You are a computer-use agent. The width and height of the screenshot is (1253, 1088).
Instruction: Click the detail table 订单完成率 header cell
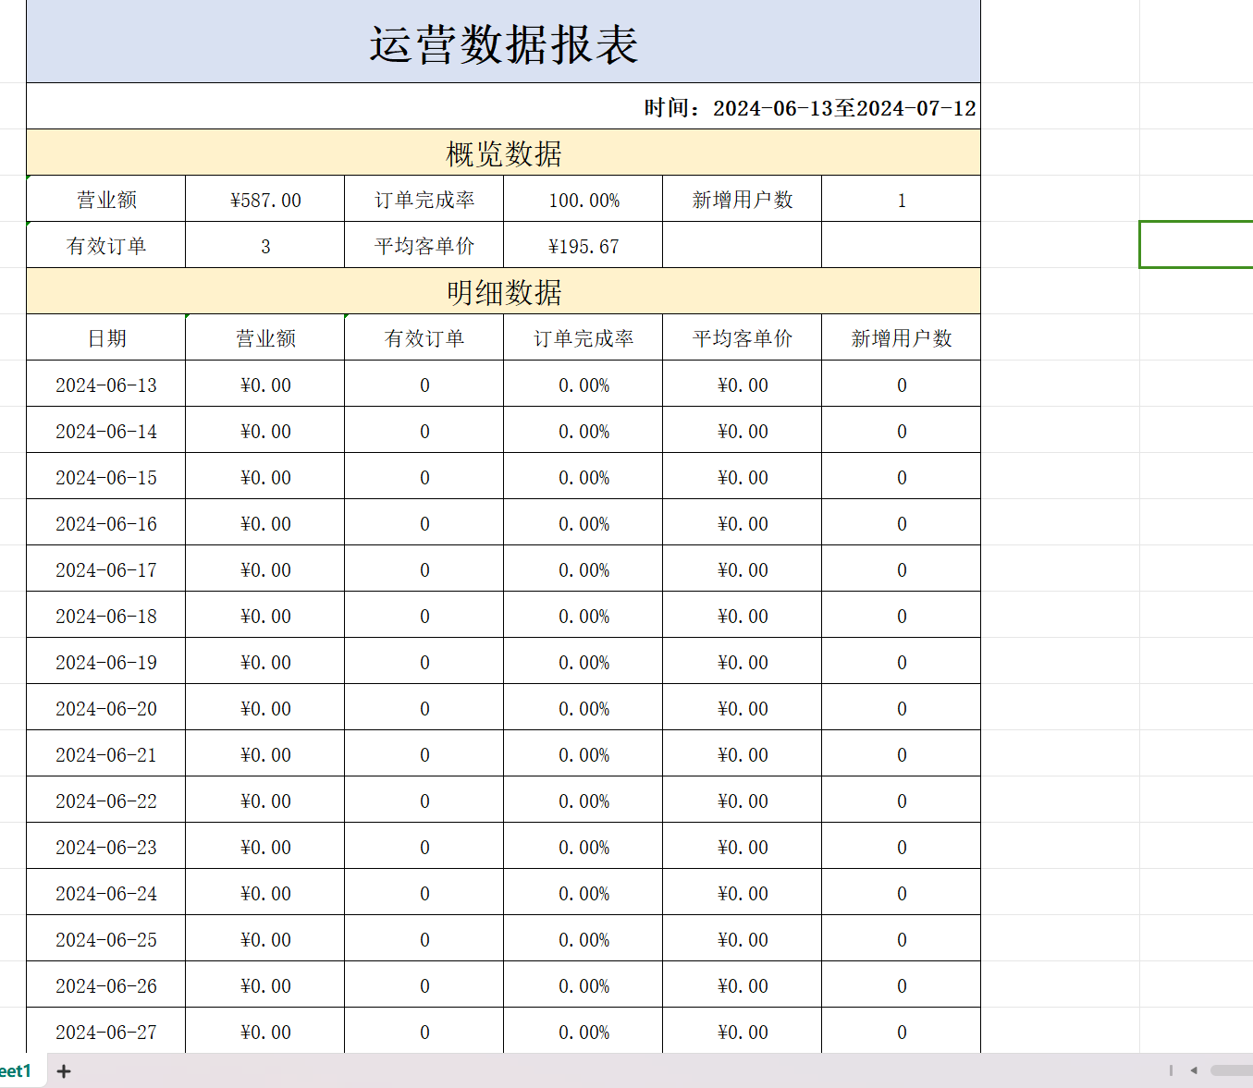[x=584, y=337]
